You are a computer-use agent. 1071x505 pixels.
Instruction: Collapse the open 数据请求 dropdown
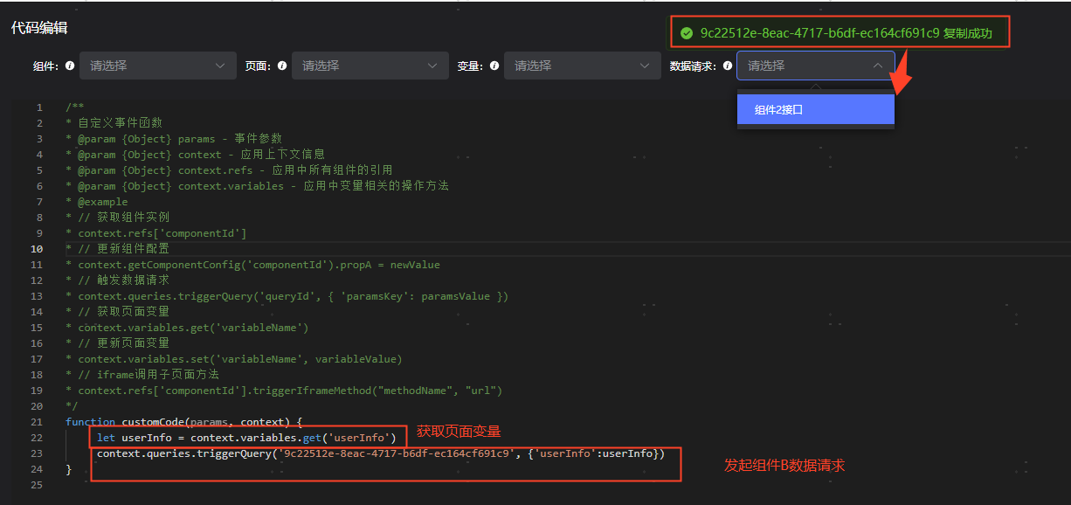pyautogui.click(x=878, y=65)
